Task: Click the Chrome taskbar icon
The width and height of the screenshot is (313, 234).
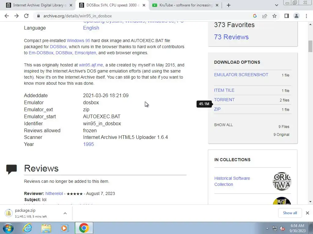Action: (x=84, y=228)
